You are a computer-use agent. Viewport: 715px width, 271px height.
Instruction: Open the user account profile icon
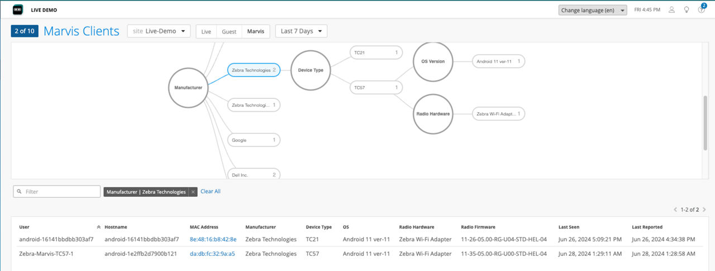[672, 10]
